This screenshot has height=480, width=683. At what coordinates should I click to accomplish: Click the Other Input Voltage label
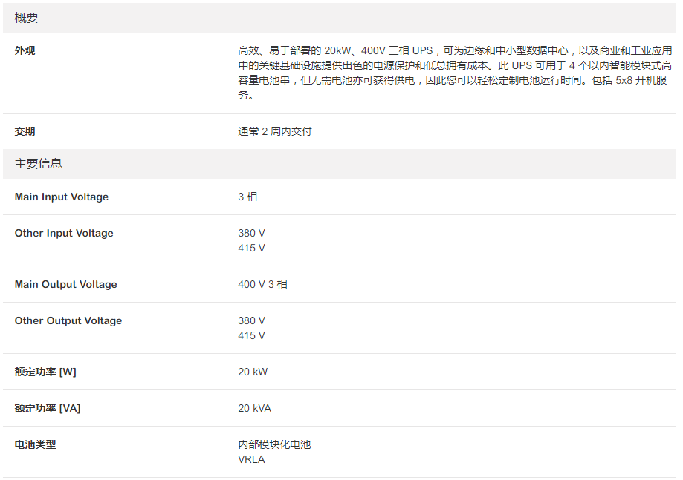click(64, 233)
